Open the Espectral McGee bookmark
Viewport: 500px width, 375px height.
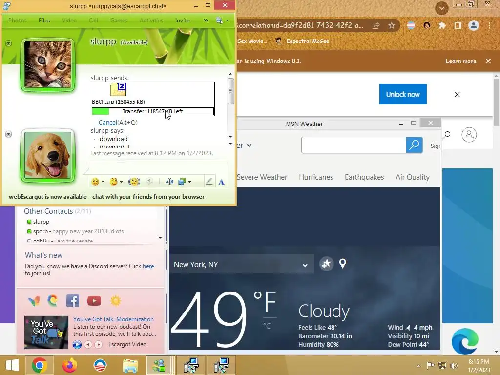tap(303, 41)
